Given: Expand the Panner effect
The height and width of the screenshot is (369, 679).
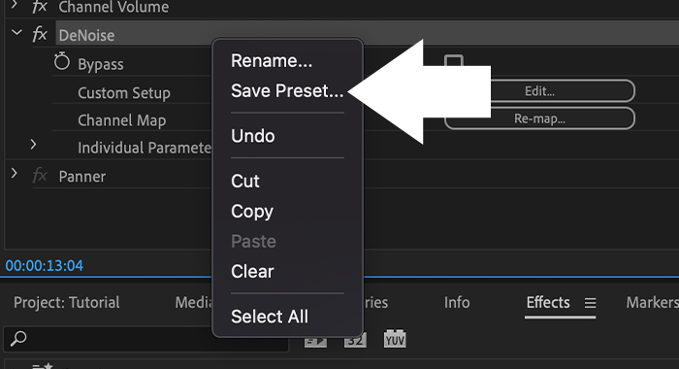Looking at the screenshot, I should click(15, 174).
